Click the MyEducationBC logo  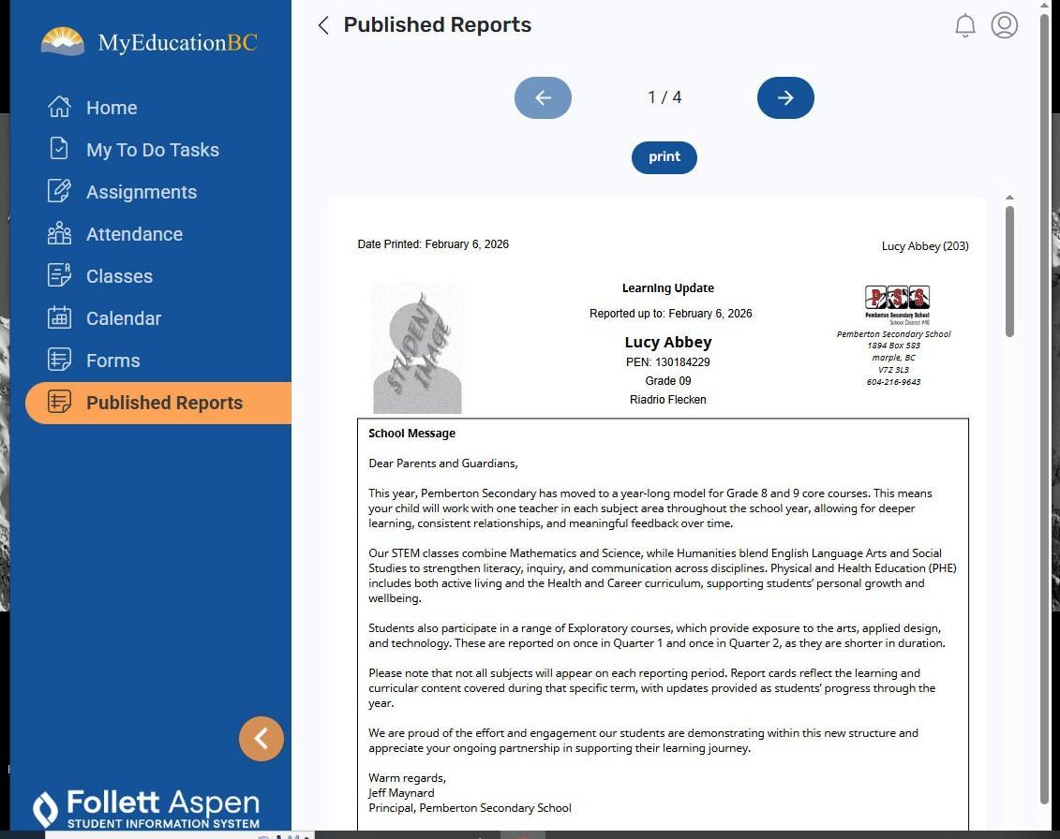150,42
